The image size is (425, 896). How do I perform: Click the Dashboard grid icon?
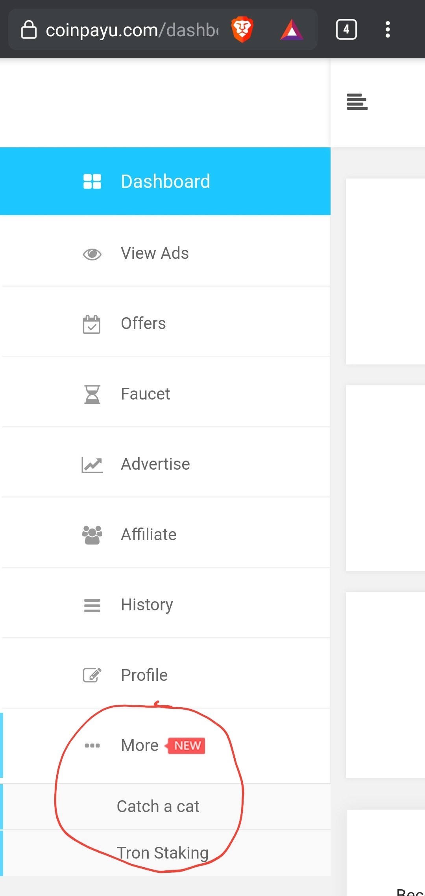pos(92,182)
